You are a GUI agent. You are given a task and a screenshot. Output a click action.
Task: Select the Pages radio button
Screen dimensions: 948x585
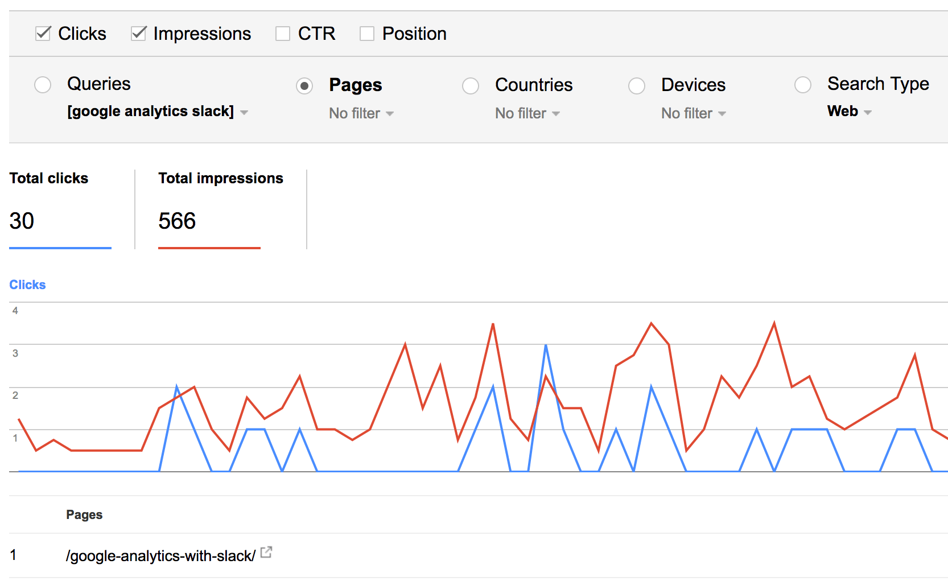point(304,86)
